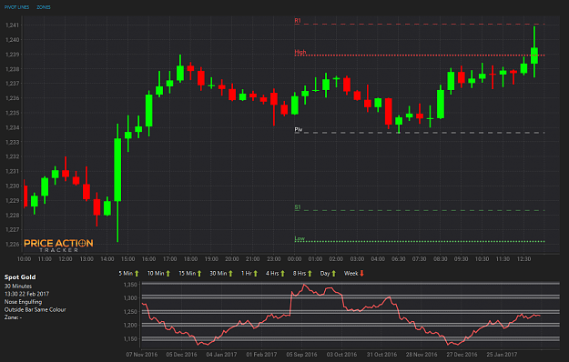Select the 8 Hrs timeframe label
Screen dimensions: 569x362
(x=300, y=274)
